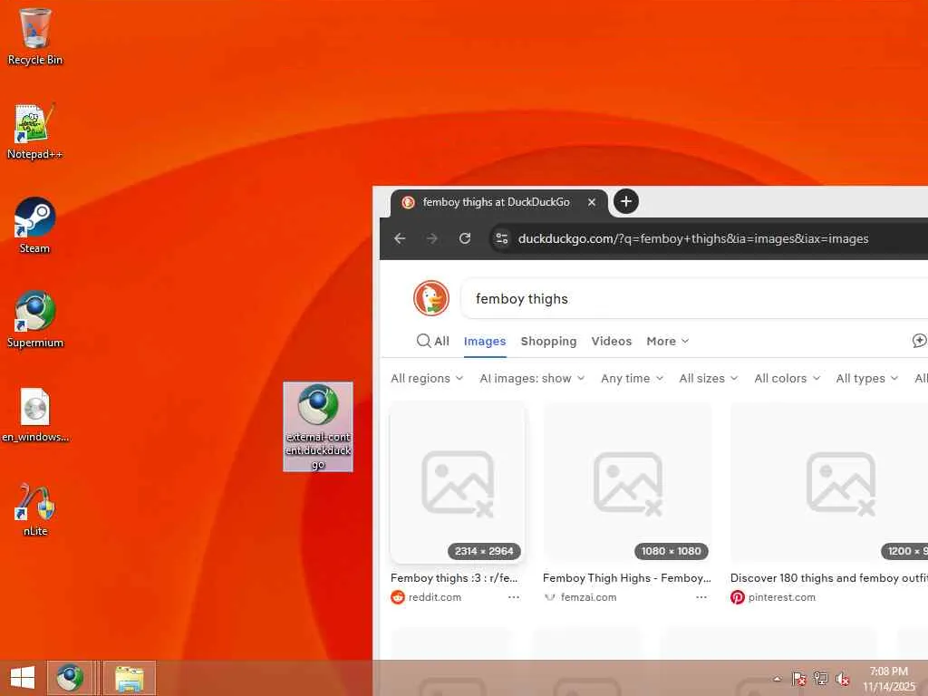This screenshot has width=928, height=696.
Task: Open the pinterest.com image thumbnail
Action: click(x=829, y=482)
